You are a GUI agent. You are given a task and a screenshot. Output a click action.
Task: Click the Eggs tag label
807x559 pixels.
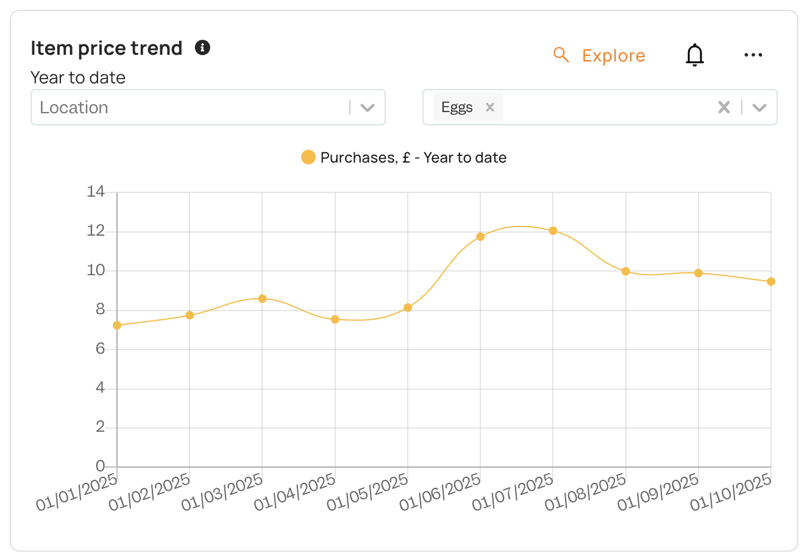tap(457, 107)
